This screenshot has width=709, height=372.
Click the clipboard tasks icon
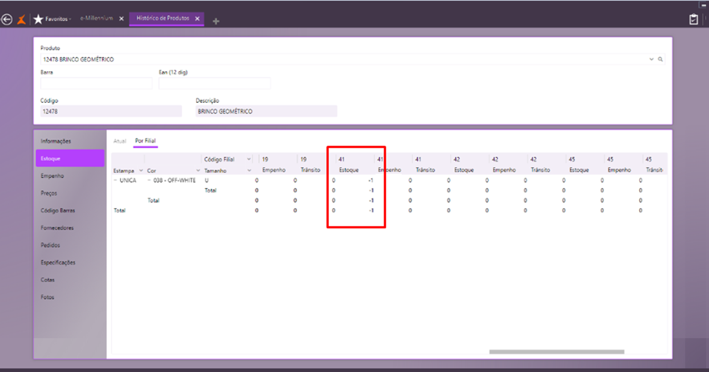pos(694,20)
